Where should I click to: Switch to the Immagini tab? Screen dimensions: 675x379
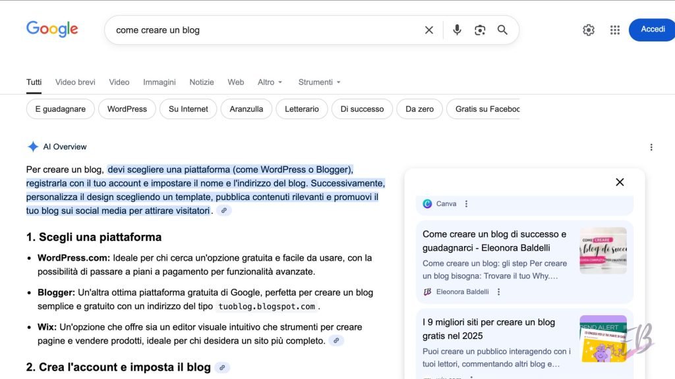pos(160,82)
